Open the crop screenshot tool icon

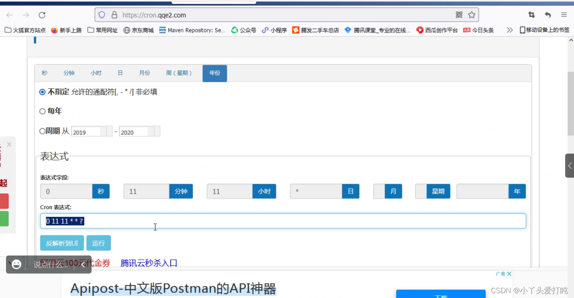[x=531, y=15]
